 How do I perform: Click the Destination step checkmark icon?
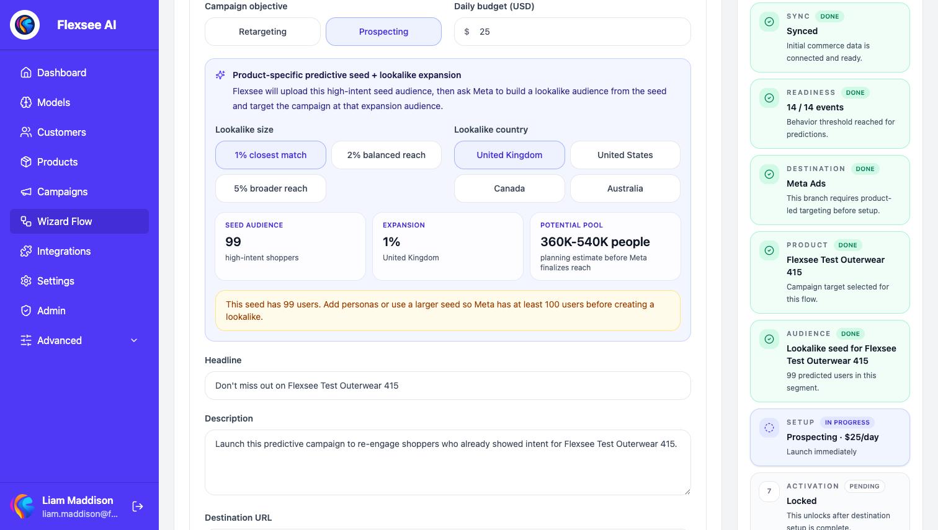coord(769,174)
